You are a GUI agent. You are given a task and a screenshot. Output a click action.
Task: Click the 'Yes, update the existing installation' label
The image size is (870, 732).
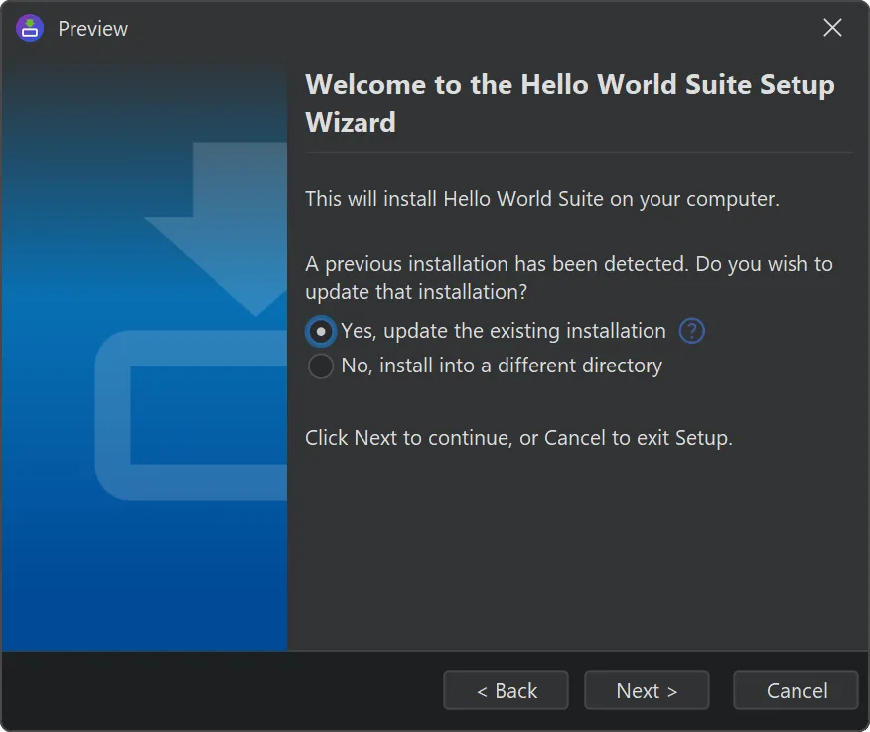(x=504, y=331)
